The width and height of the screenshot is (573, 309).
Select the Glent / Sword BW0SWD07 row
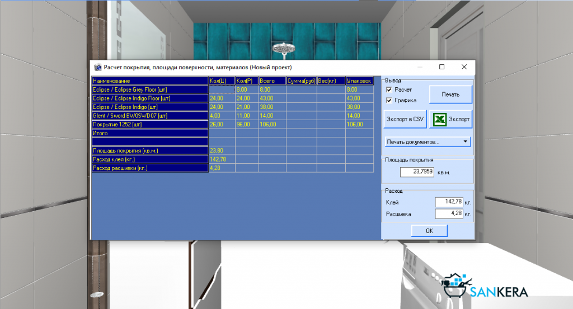[x=149, y=116]
